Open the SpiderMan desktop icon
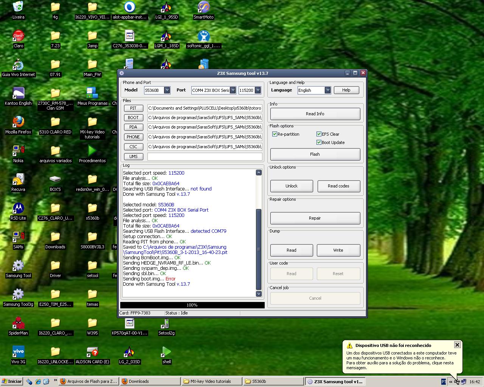The width and height of the screenshot is (484, 387). 18,326
